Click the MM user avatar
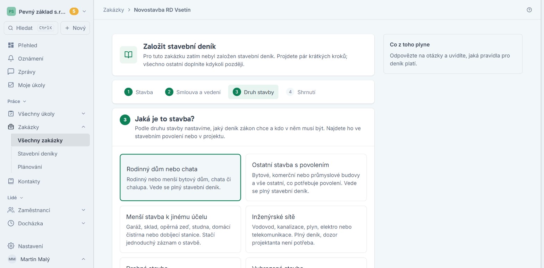The height and width of the screenshot is (268, 544). pyautogui.click(x=12, y=259)
